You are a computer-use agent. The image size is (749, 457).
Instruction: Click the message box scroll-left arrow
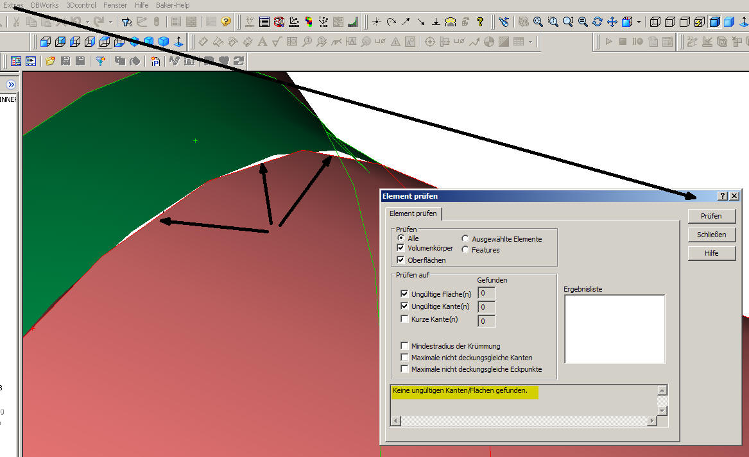pos(395,420)
